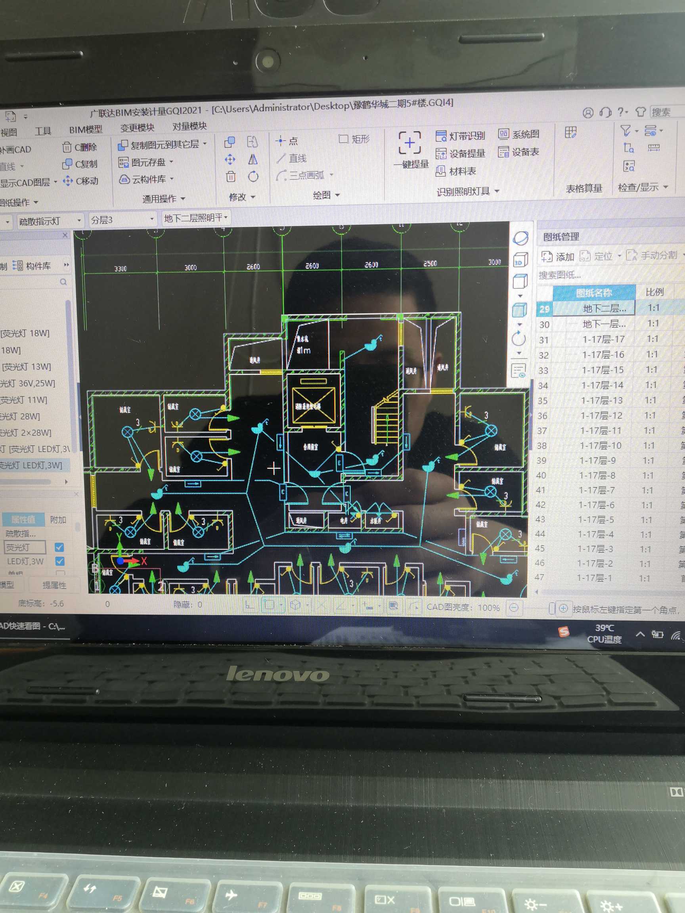Expand the 检查/显示 group arrow
The width and height of the screenshot is (685, 913).
pyautogui.click(x=666, y=187)
